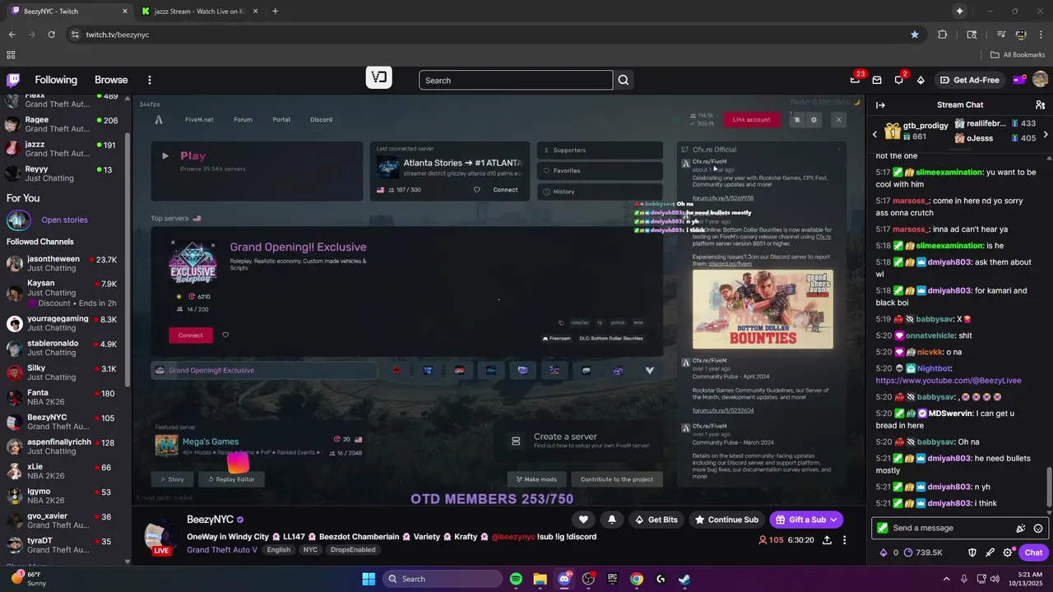Click Grand Theft Auto V game link
Image resolution: width=1053 pixels, height=592 pixels.
[x=222, y=550]
